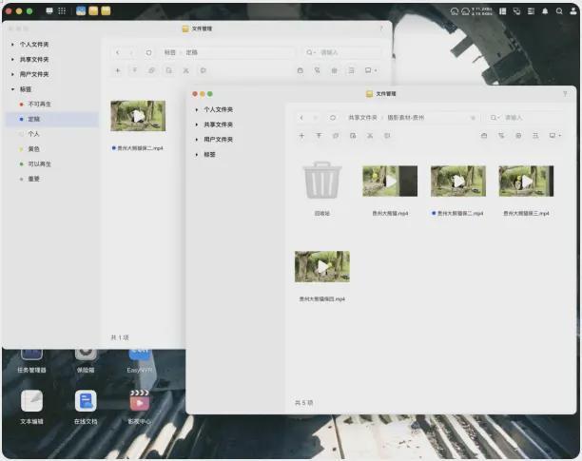Click the copy icon in back window toolbar
Viewport: 582px width, 461px height.
pos(151,70)
